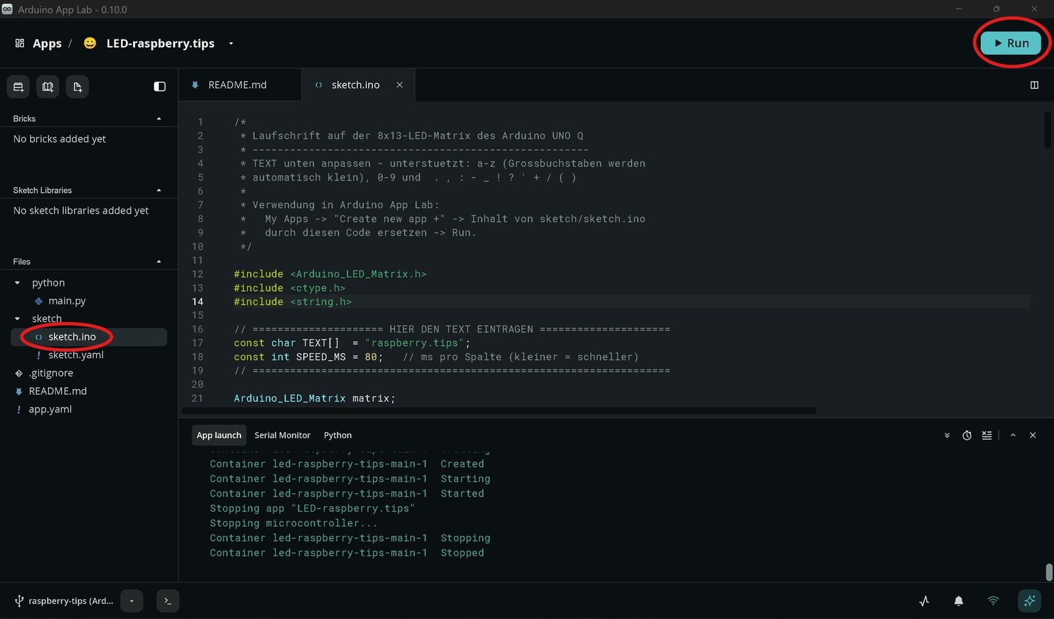Click the 'Stopping microcontroller...' console line

pyautogui.click(x=294, y=524)
